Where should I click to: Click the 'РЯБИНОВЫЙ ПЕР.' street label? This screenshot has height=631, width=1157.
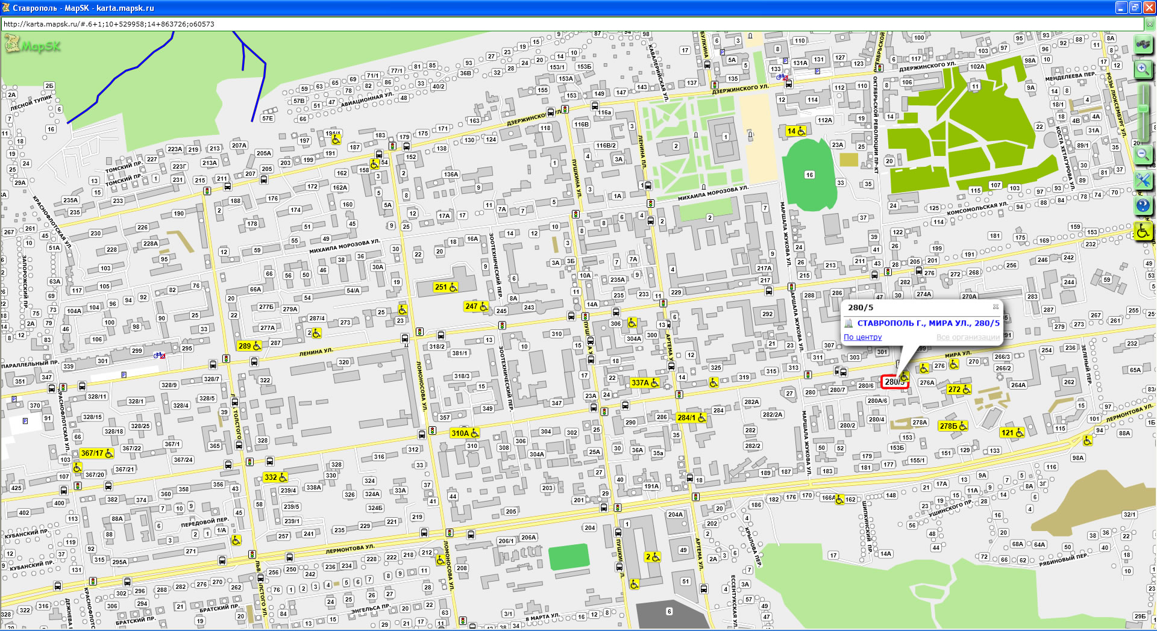coord(1064,560)
